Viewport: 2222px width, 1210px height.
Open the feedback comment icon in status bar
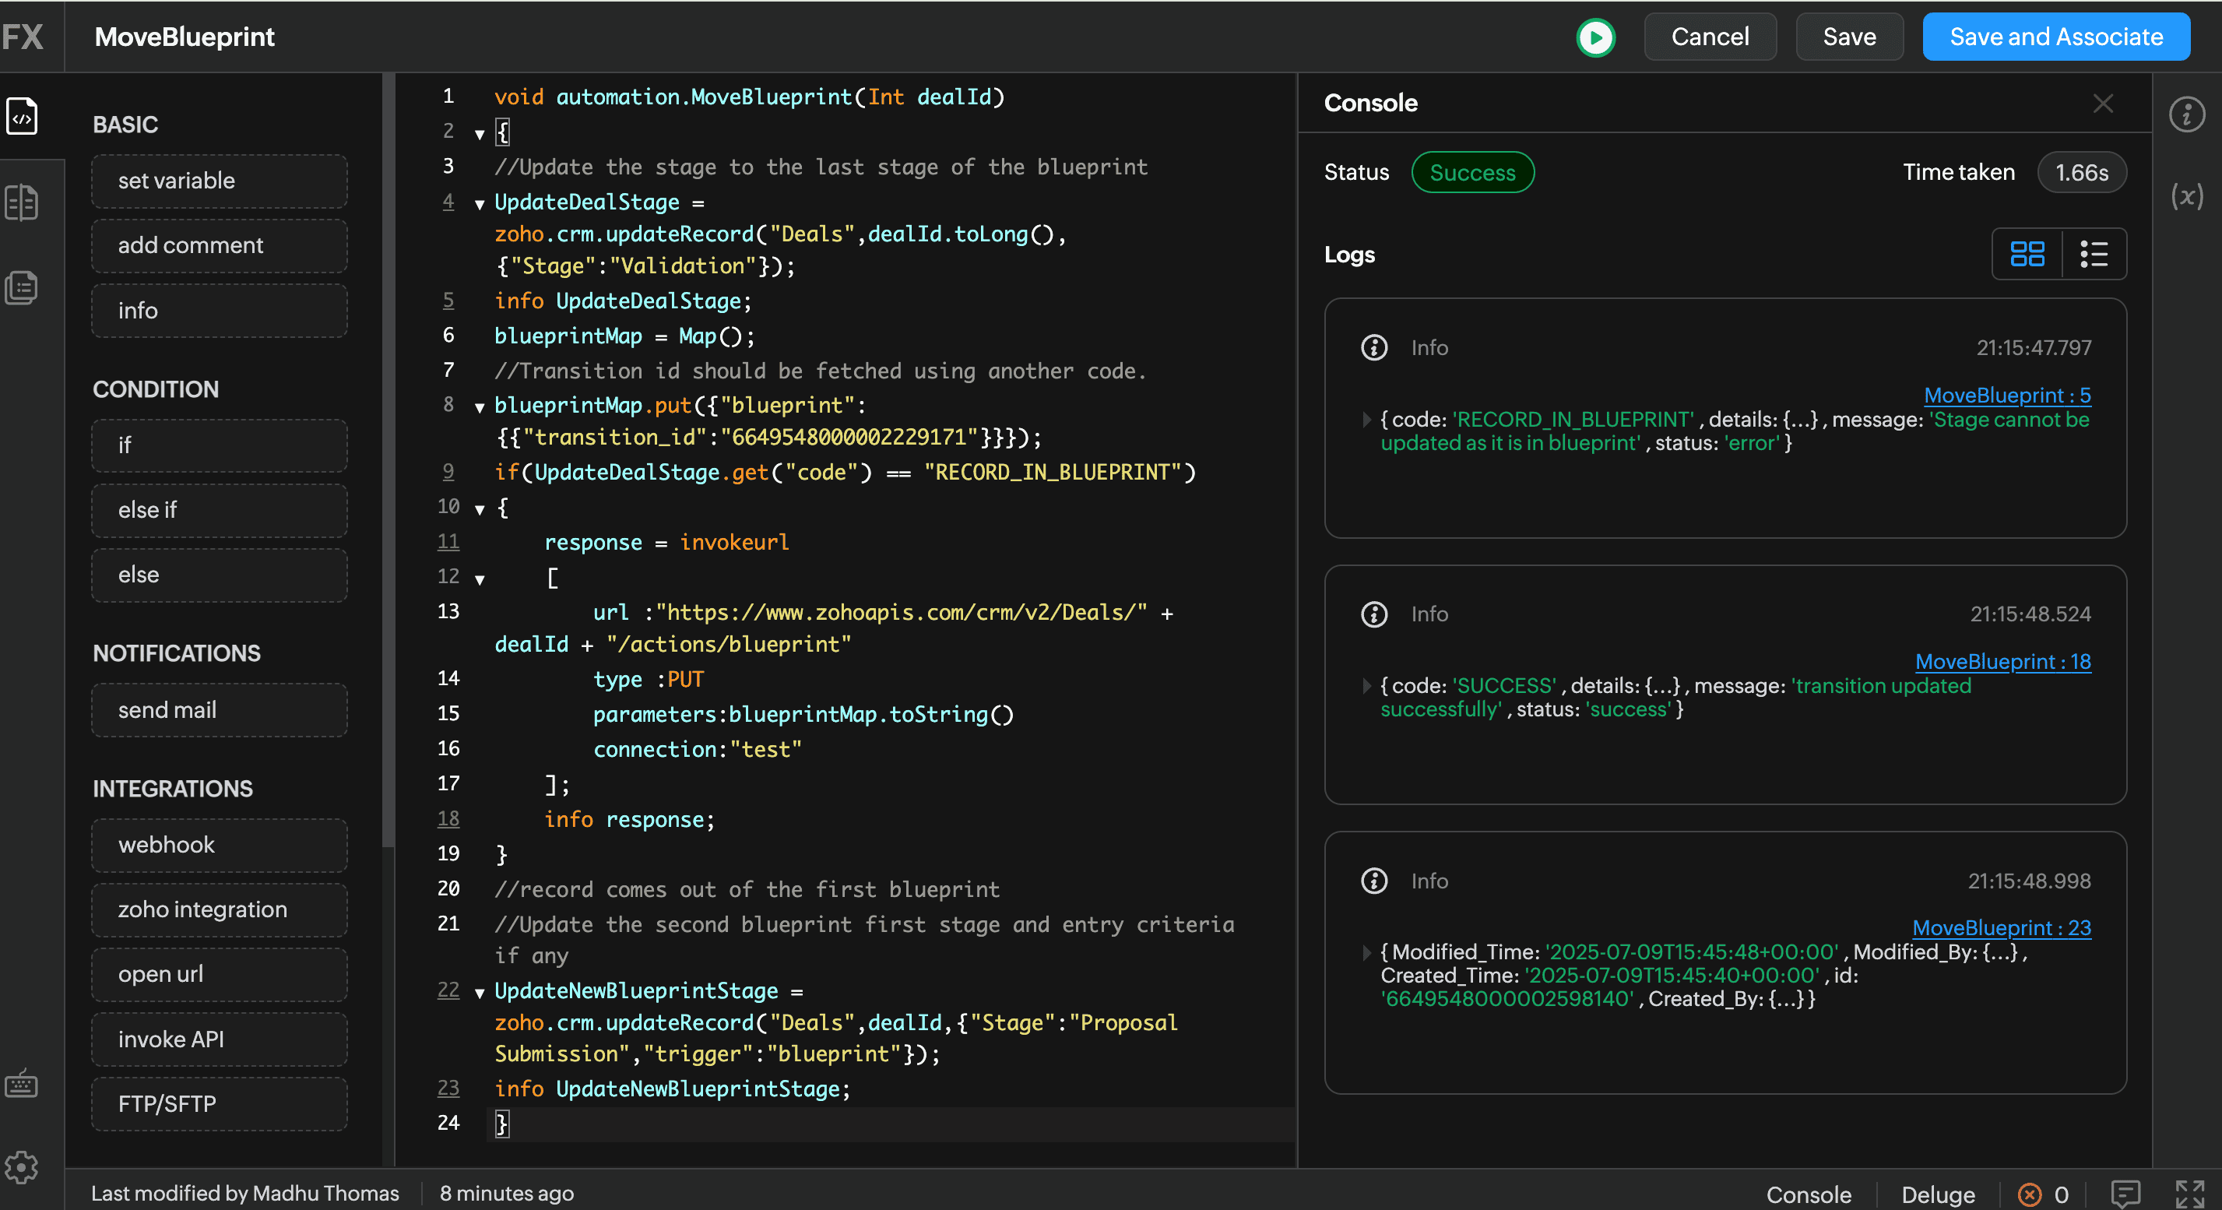[x=2125, y=1194]
